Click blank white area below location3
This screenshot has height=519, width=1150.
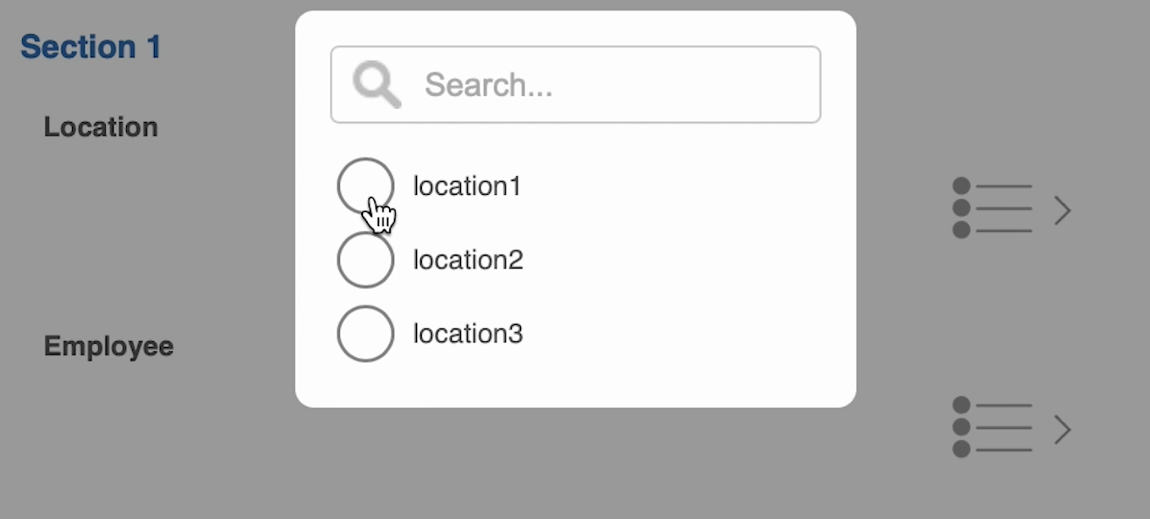point(573,381)
